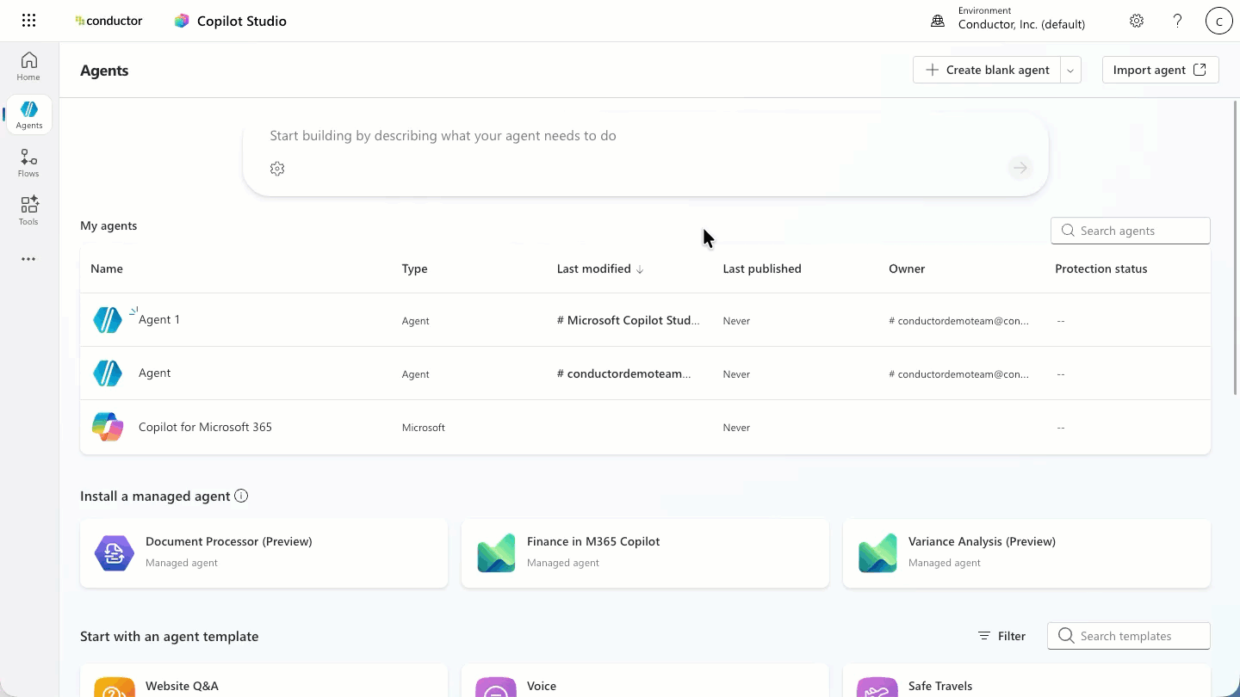This screenshot has width=1240, height=697.
Task: Click the send arrow in prompt box
Action: tap(1020, 168)
